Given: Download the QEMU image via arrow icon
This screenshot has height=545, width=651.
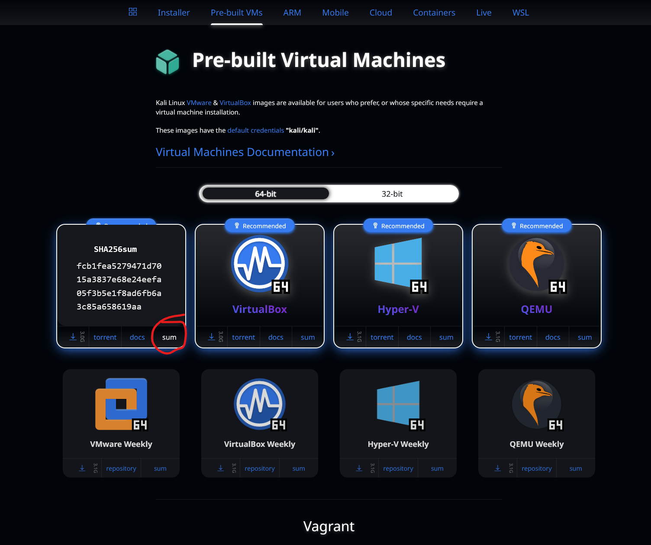Looking at the screenshot, I should 489,337.
